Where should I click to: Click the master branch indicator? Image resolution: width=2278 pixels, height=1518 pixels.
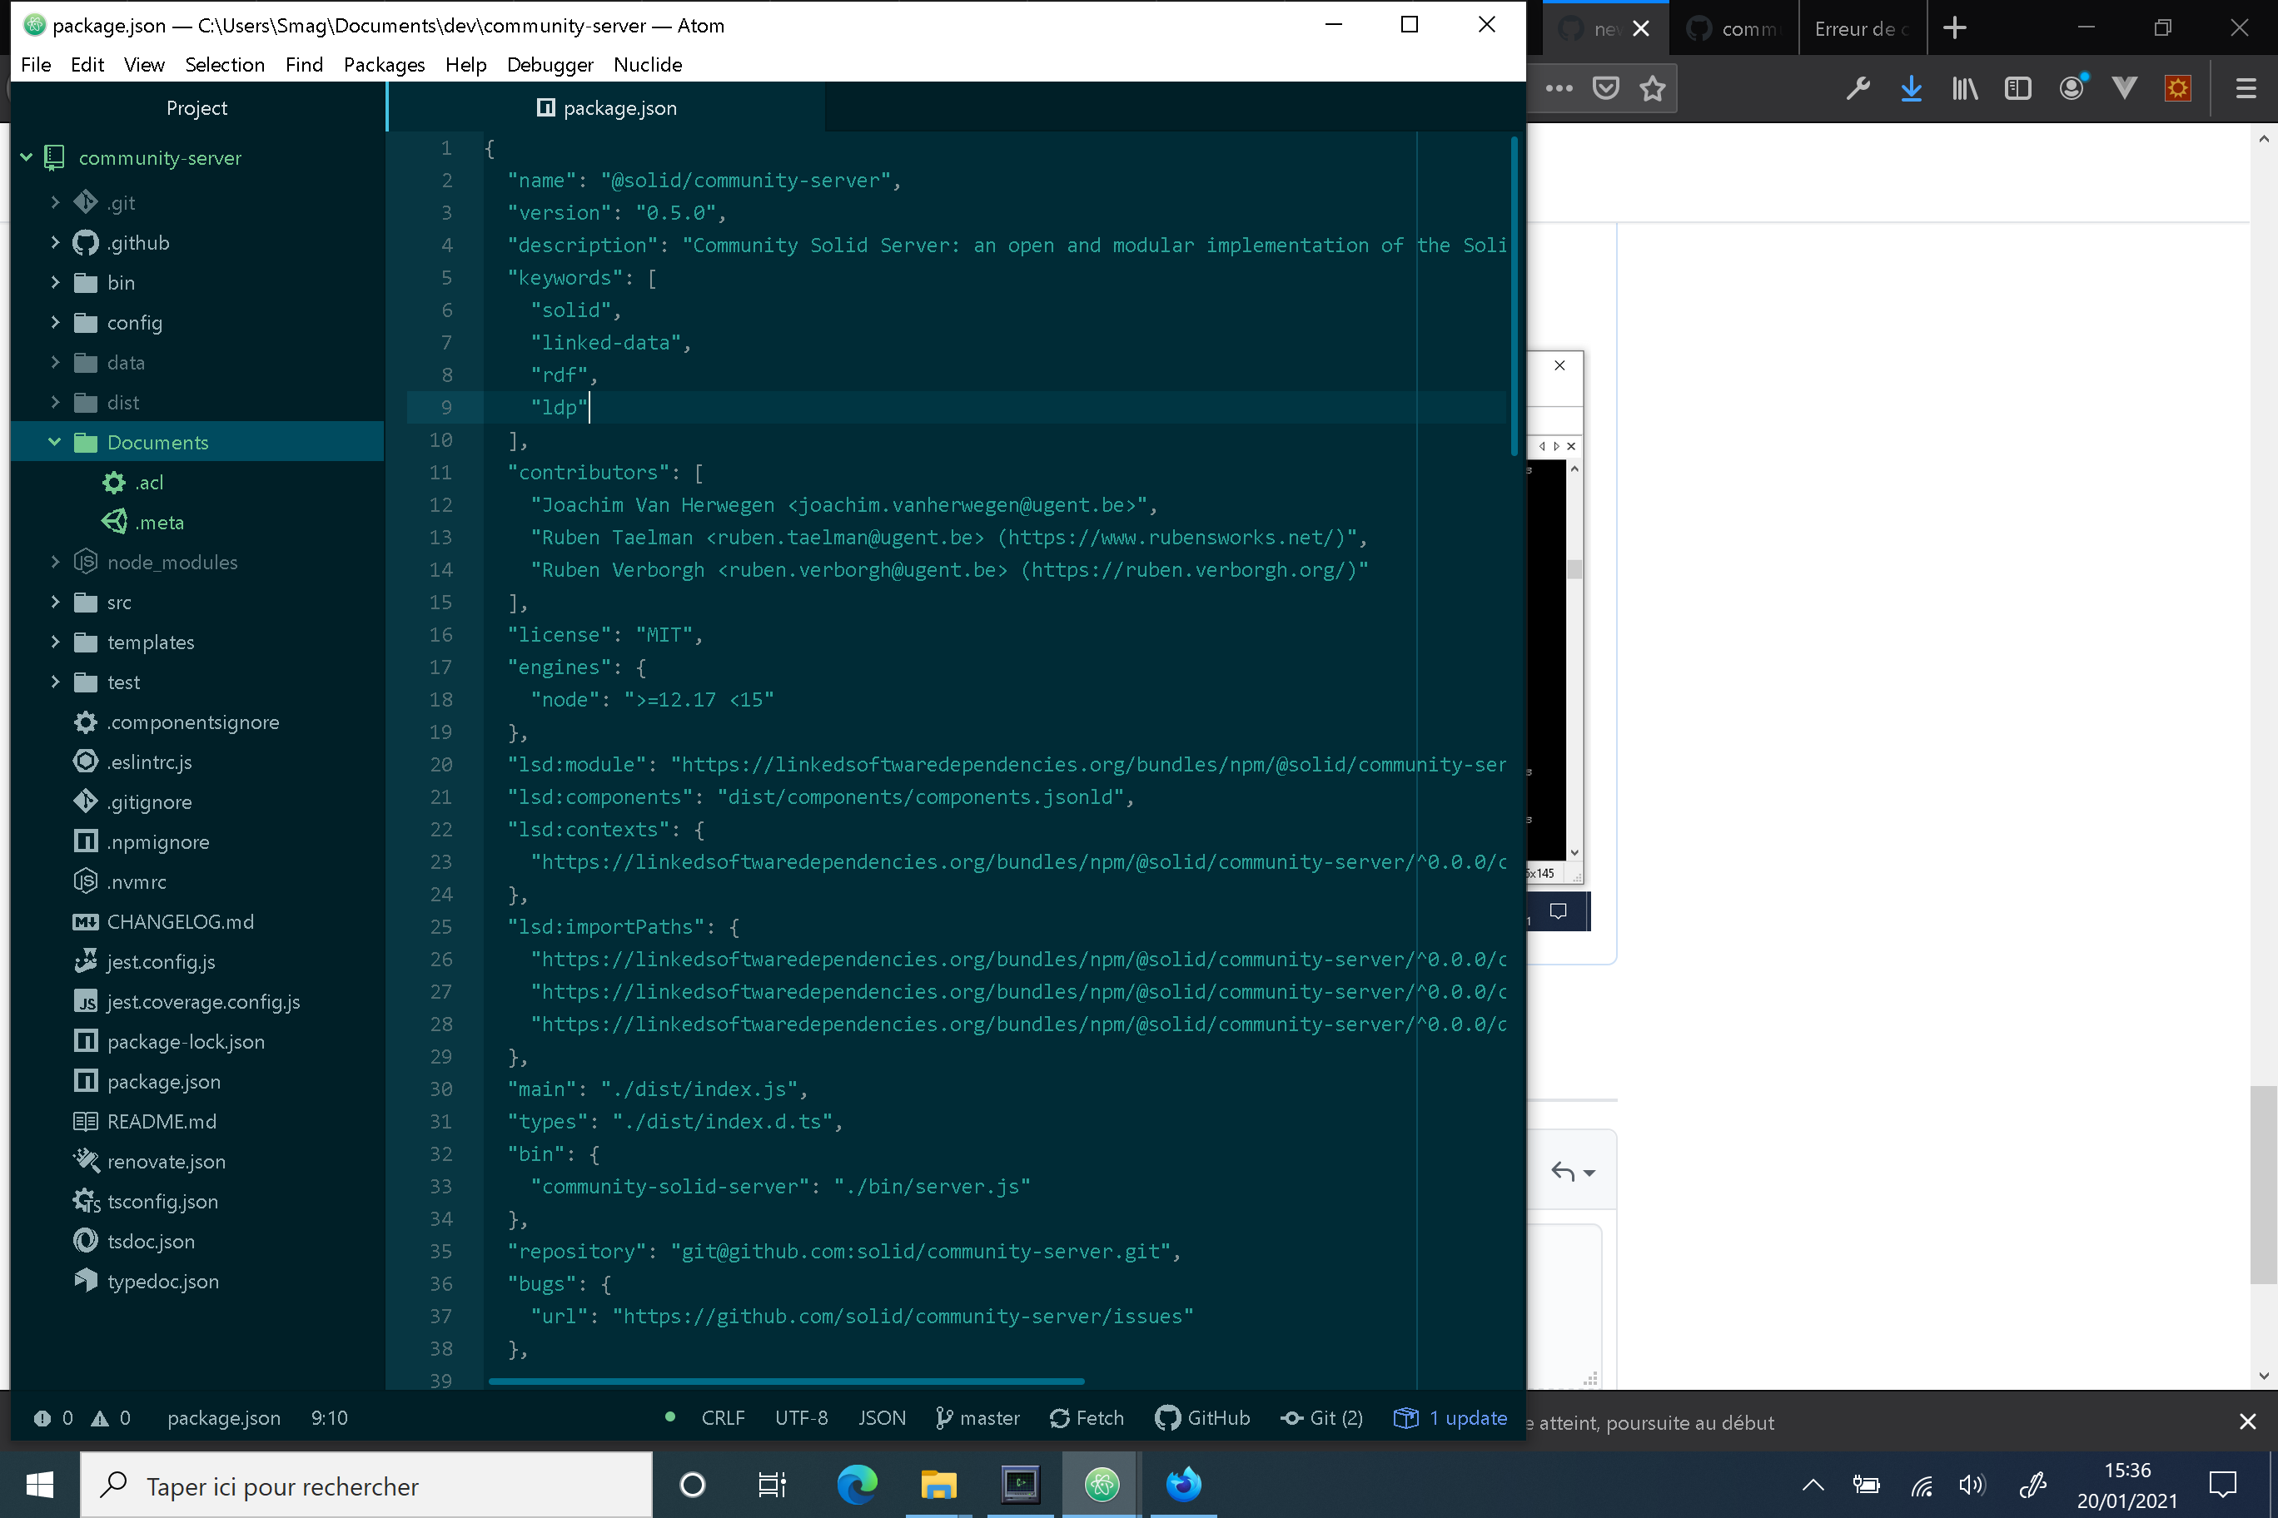pyautogui.click(x=978, y=1417)
